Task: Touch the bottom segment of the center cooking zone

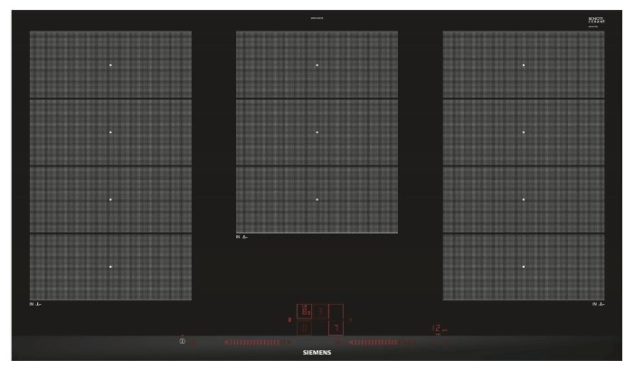Action: coord(317,199)
